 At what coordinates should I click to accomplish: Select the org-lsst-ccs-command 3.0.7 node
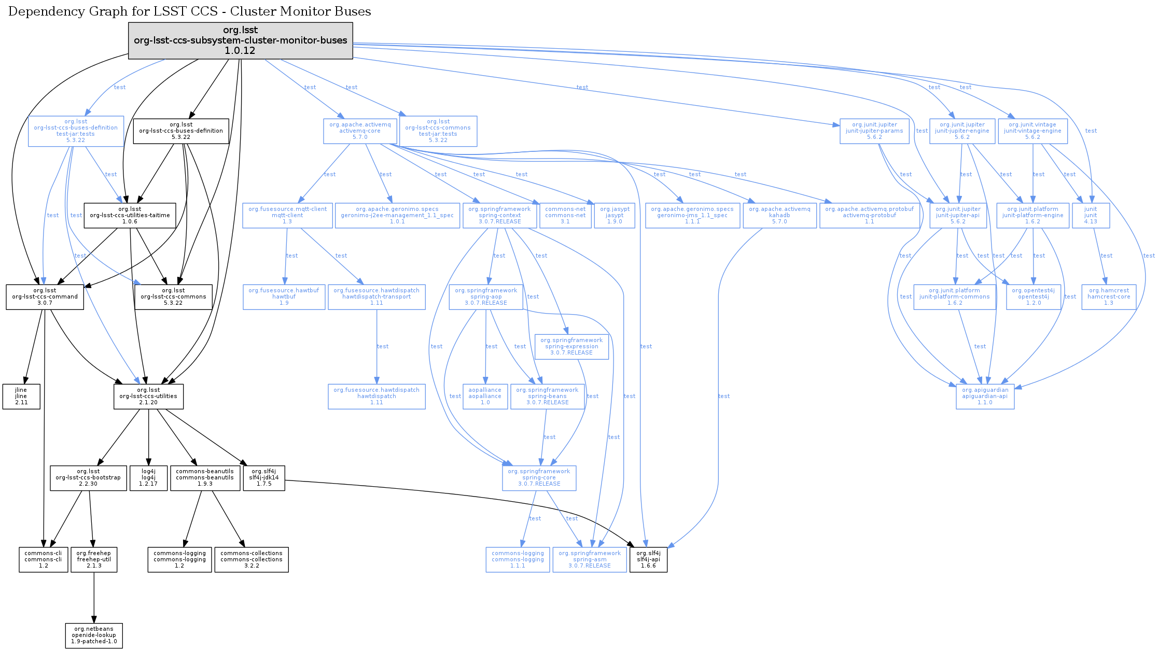45,297
